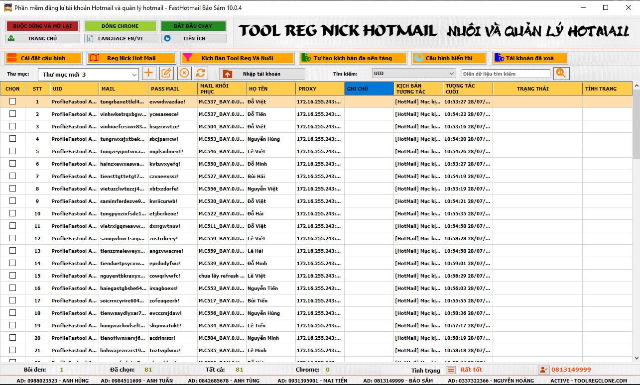The height and width of the screenshot is (385, 640).
Task: Click the TRẠNG THÁI column header
Action: click(537, 89)
